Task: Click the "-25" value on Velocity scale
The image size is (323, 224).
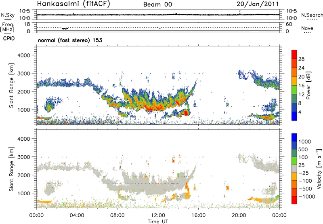Action: tap(304, 173)
